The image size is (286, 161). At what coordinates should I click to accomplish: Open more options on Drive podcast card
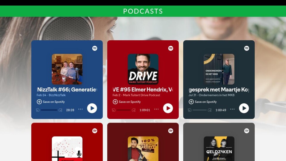point(156,109)
